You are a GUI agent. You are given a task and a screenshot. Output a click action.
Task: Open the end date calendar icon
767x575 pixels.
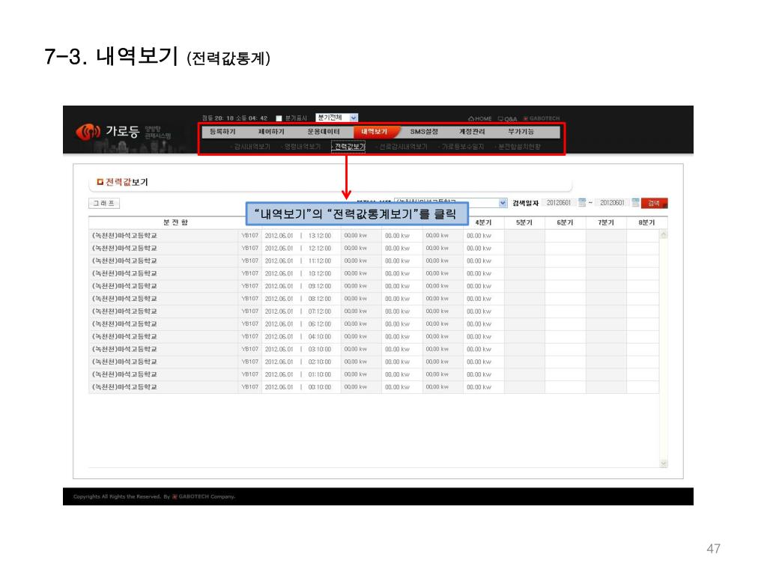click(x=635, y=202)
